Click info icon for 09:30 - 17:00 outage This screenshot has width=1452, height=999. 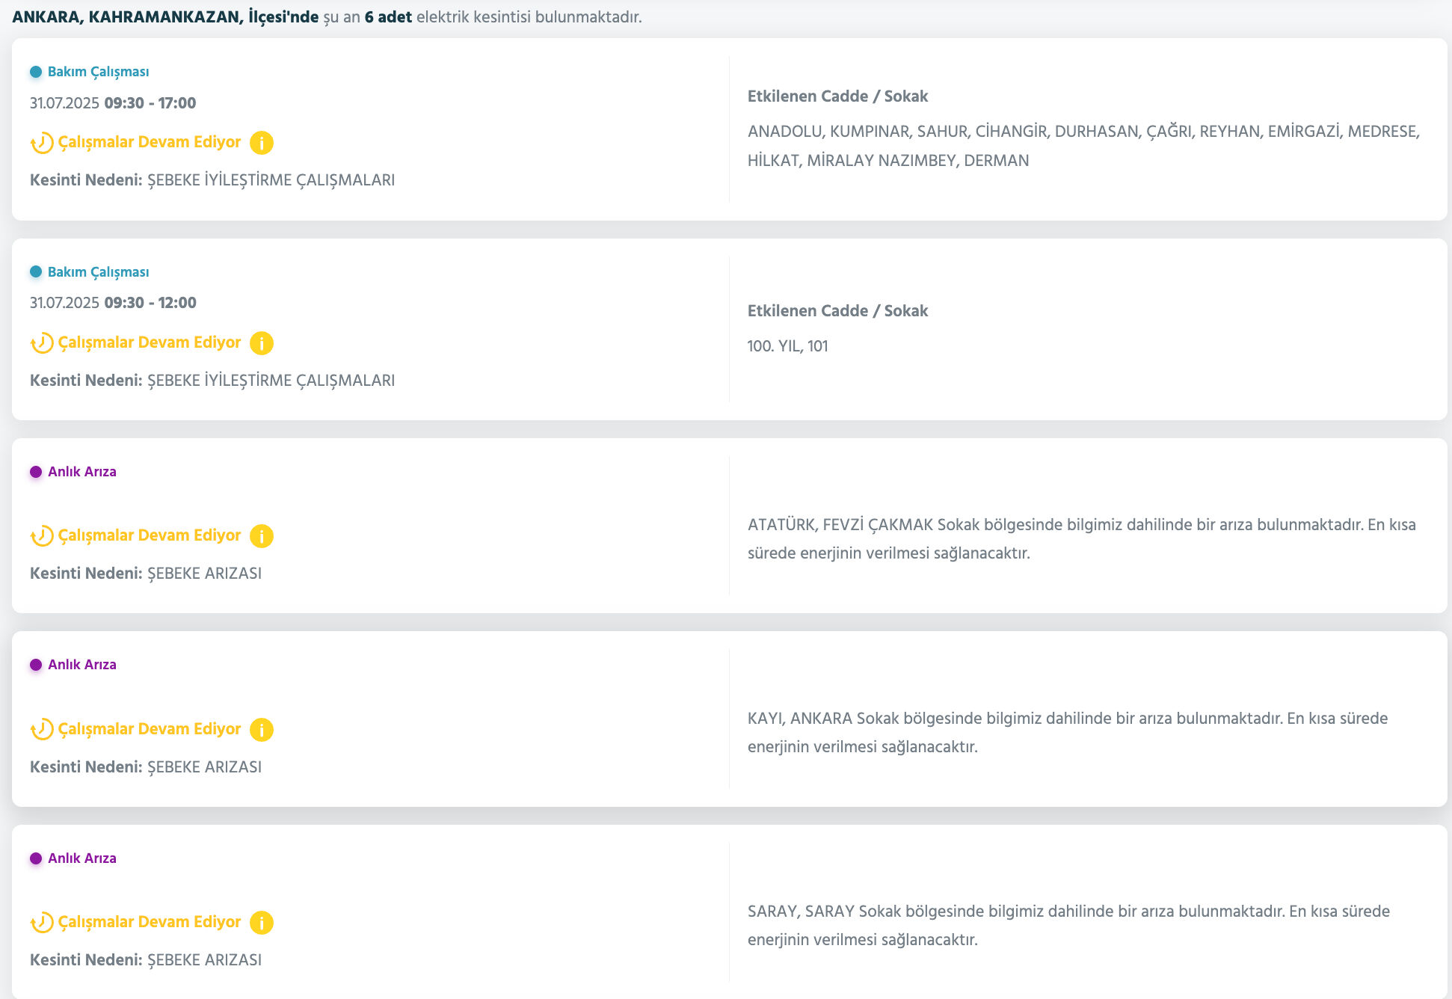coord(261,143)
